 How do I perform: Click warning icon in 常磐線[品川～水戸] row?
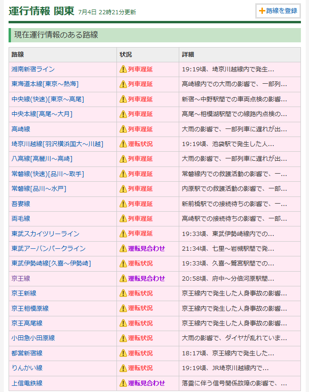[x=123, y=189]
